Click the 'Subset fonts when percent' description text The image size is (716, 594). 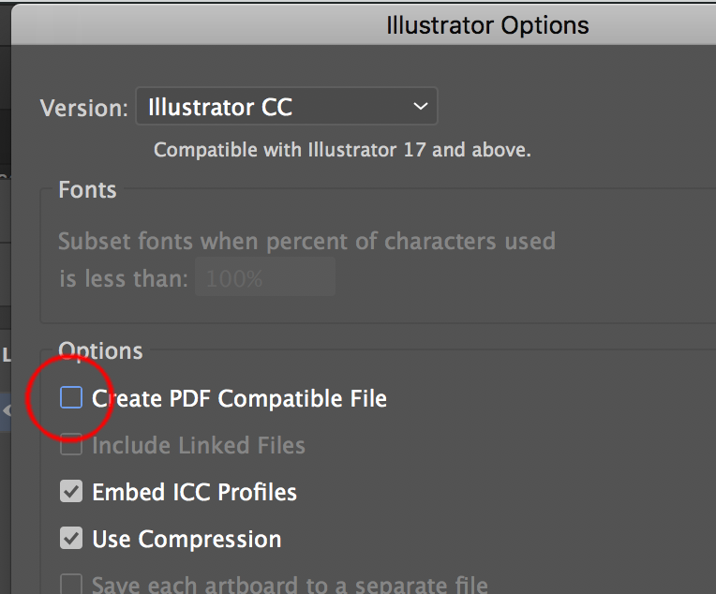point(306,241)
